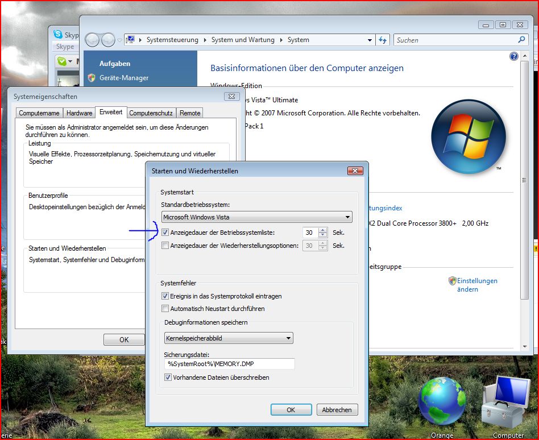Click the scrollbar down arrow in System window
This screenshot has height=440, width=539.
click(x=525, y=347)
